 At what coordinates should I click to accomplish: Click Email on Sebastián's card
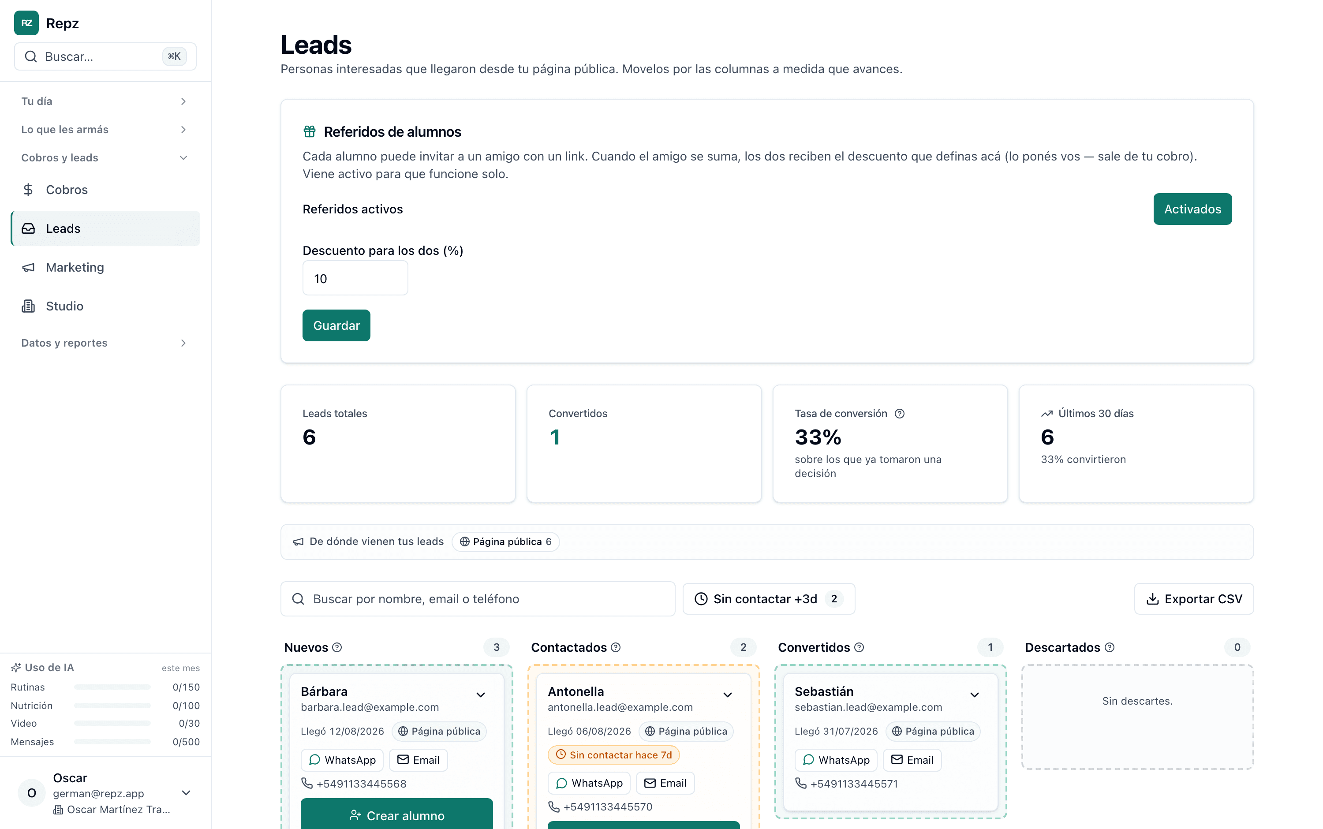coord(912,760)
